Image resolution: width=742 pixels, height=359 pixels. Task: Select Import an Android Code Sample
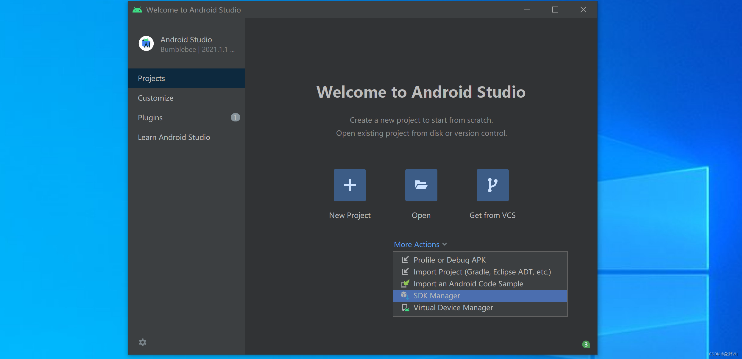click(468, 284)
